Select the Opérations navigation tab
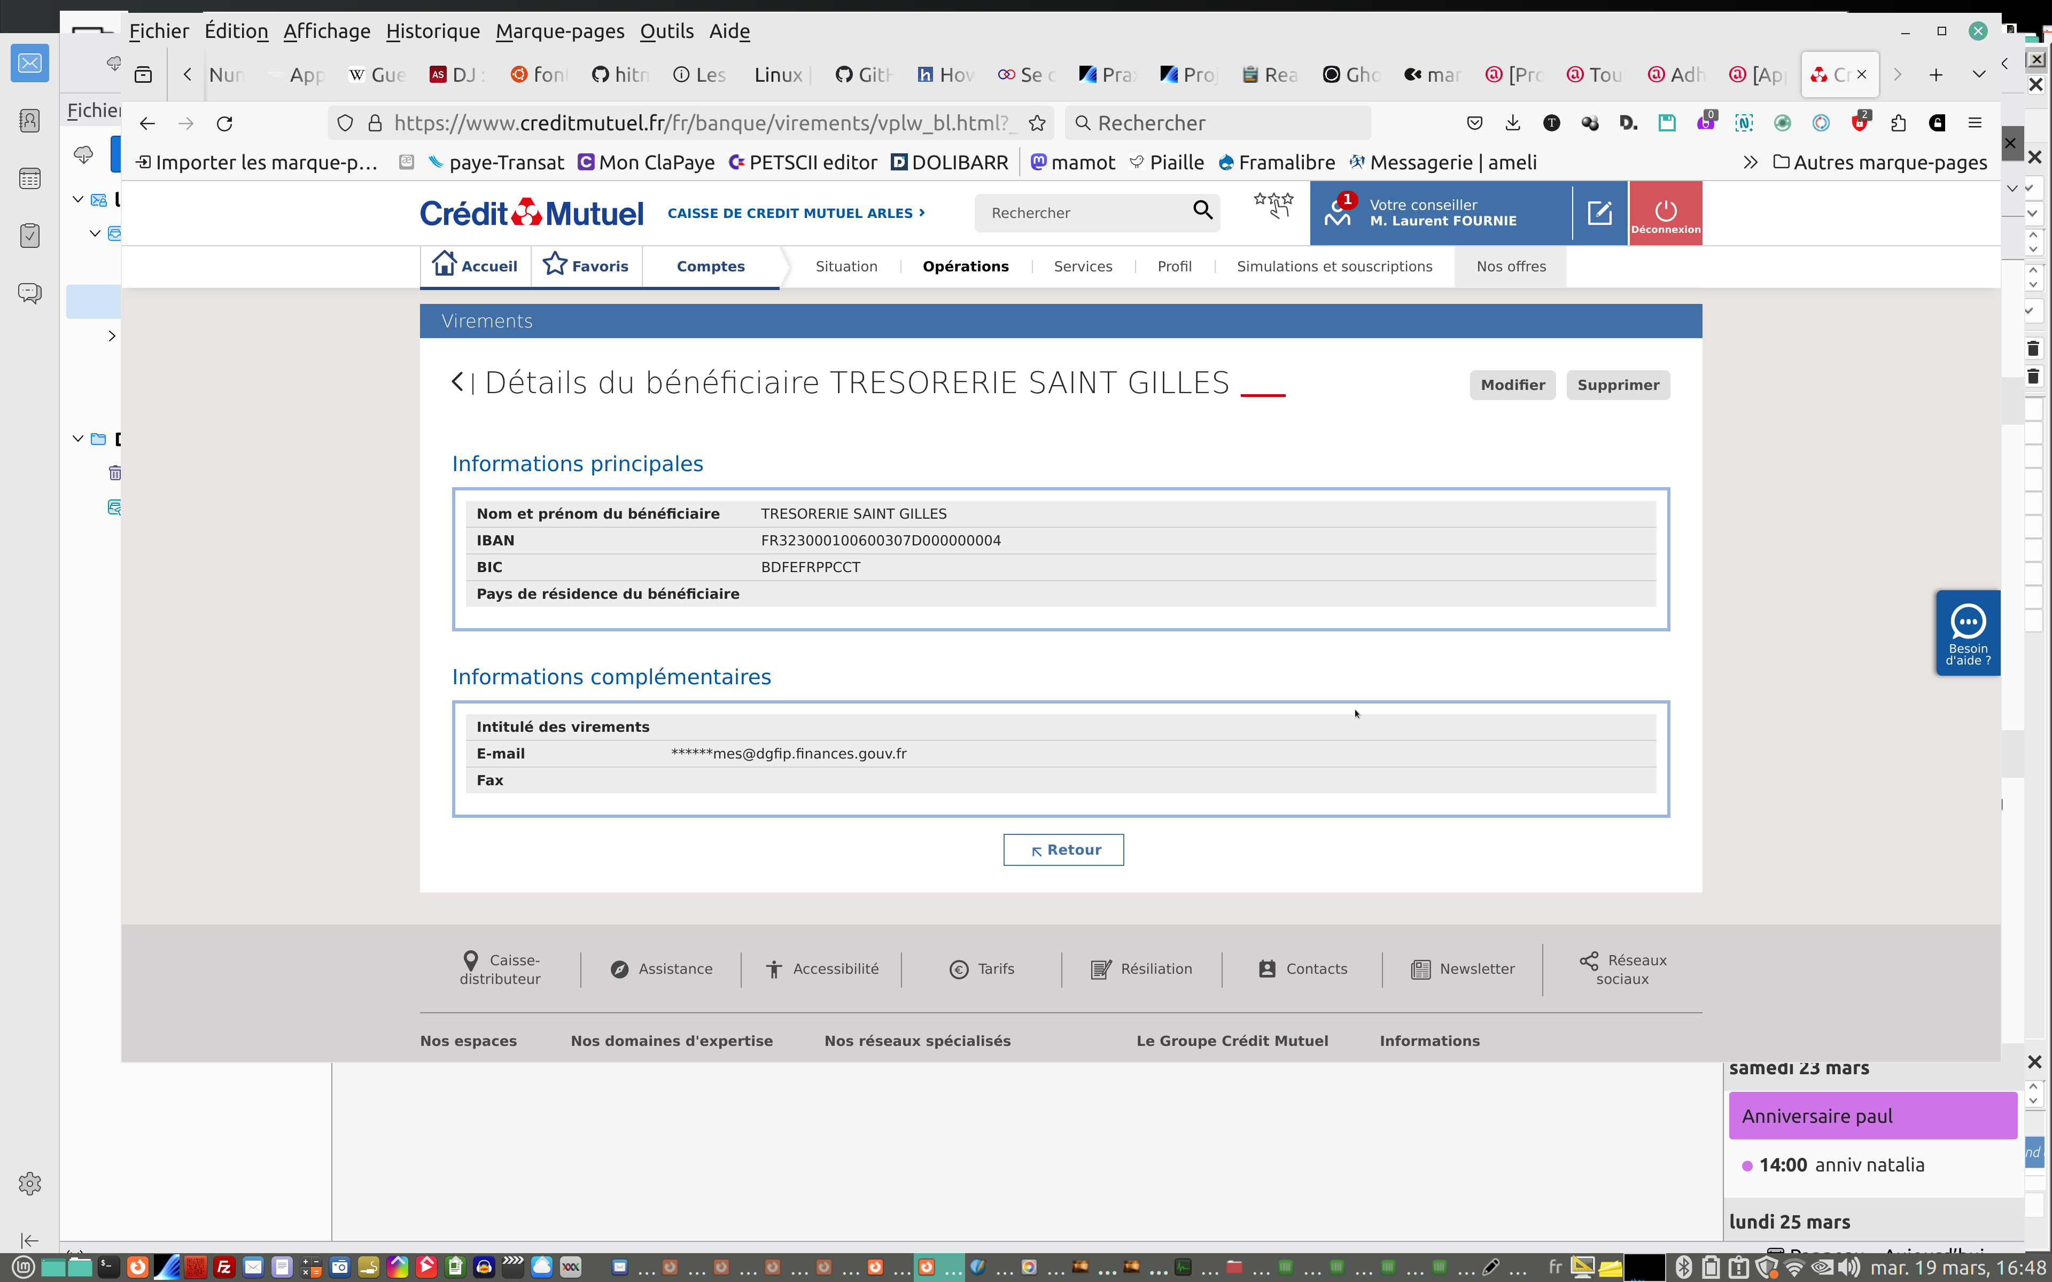Viewport: 2052px width, 1282px height. pyautogui.click(x=965, y=266)
